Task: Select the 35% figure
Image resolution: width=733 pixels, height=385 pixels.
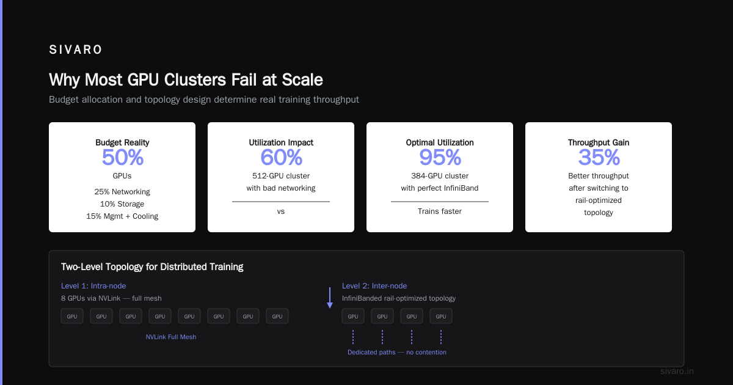Action: tap(599, 158)
